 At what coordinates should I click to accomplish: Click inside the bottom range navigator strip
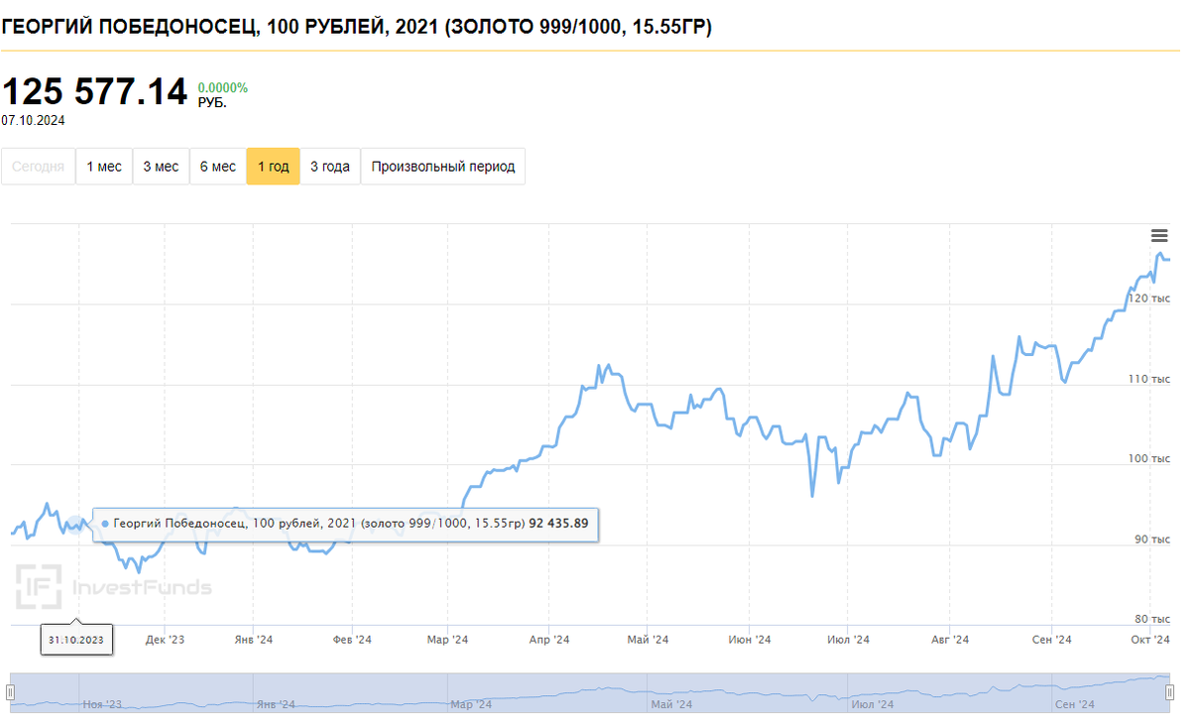click(595, 694)
